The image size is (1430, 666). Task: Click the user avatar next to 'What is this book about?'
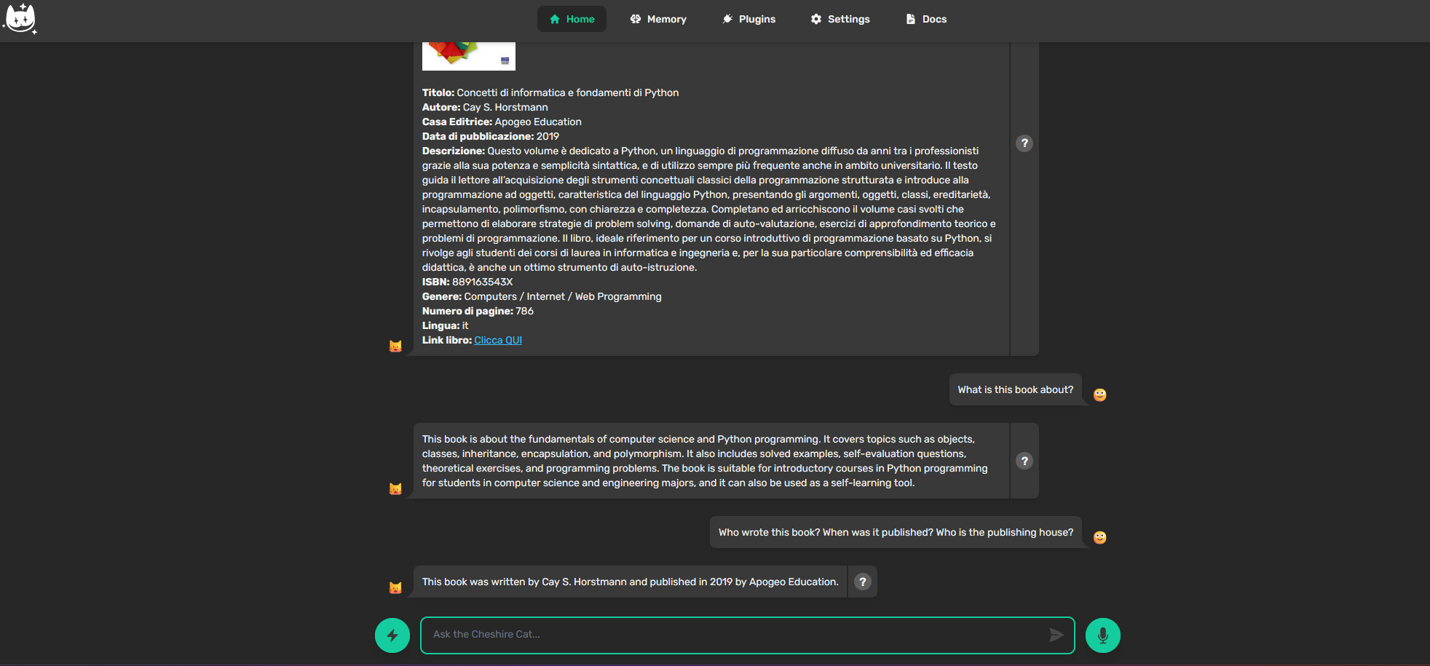pos(1099,395)
